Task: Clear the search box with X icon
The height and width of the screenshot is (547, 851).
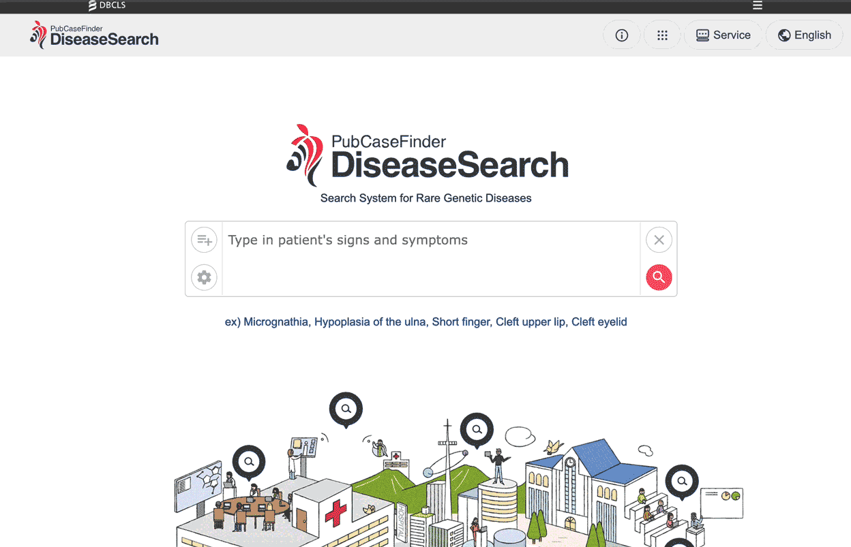Action: coord(659,240)
